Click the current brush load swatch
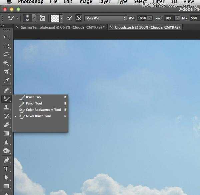The height and width of the screenshot is (195, 200). click(x=55, y=18)
